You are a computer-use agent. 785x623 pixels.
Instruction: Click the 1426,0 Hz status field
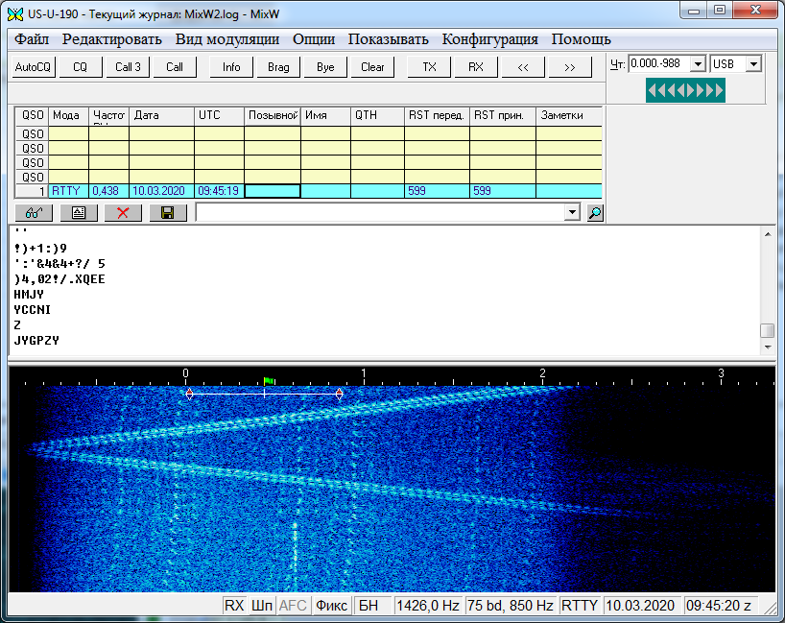click(x=428, y=606)
